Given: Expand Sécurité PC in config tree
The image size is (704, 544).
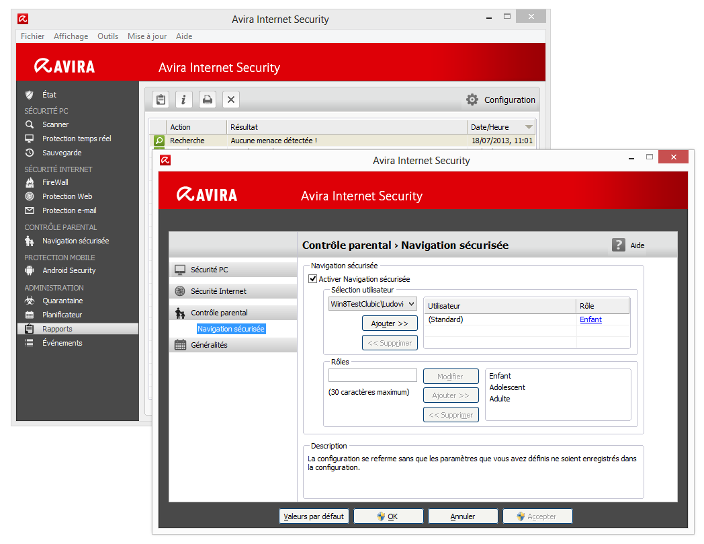Looking at the screenshot, I should [x=233, y=270].
